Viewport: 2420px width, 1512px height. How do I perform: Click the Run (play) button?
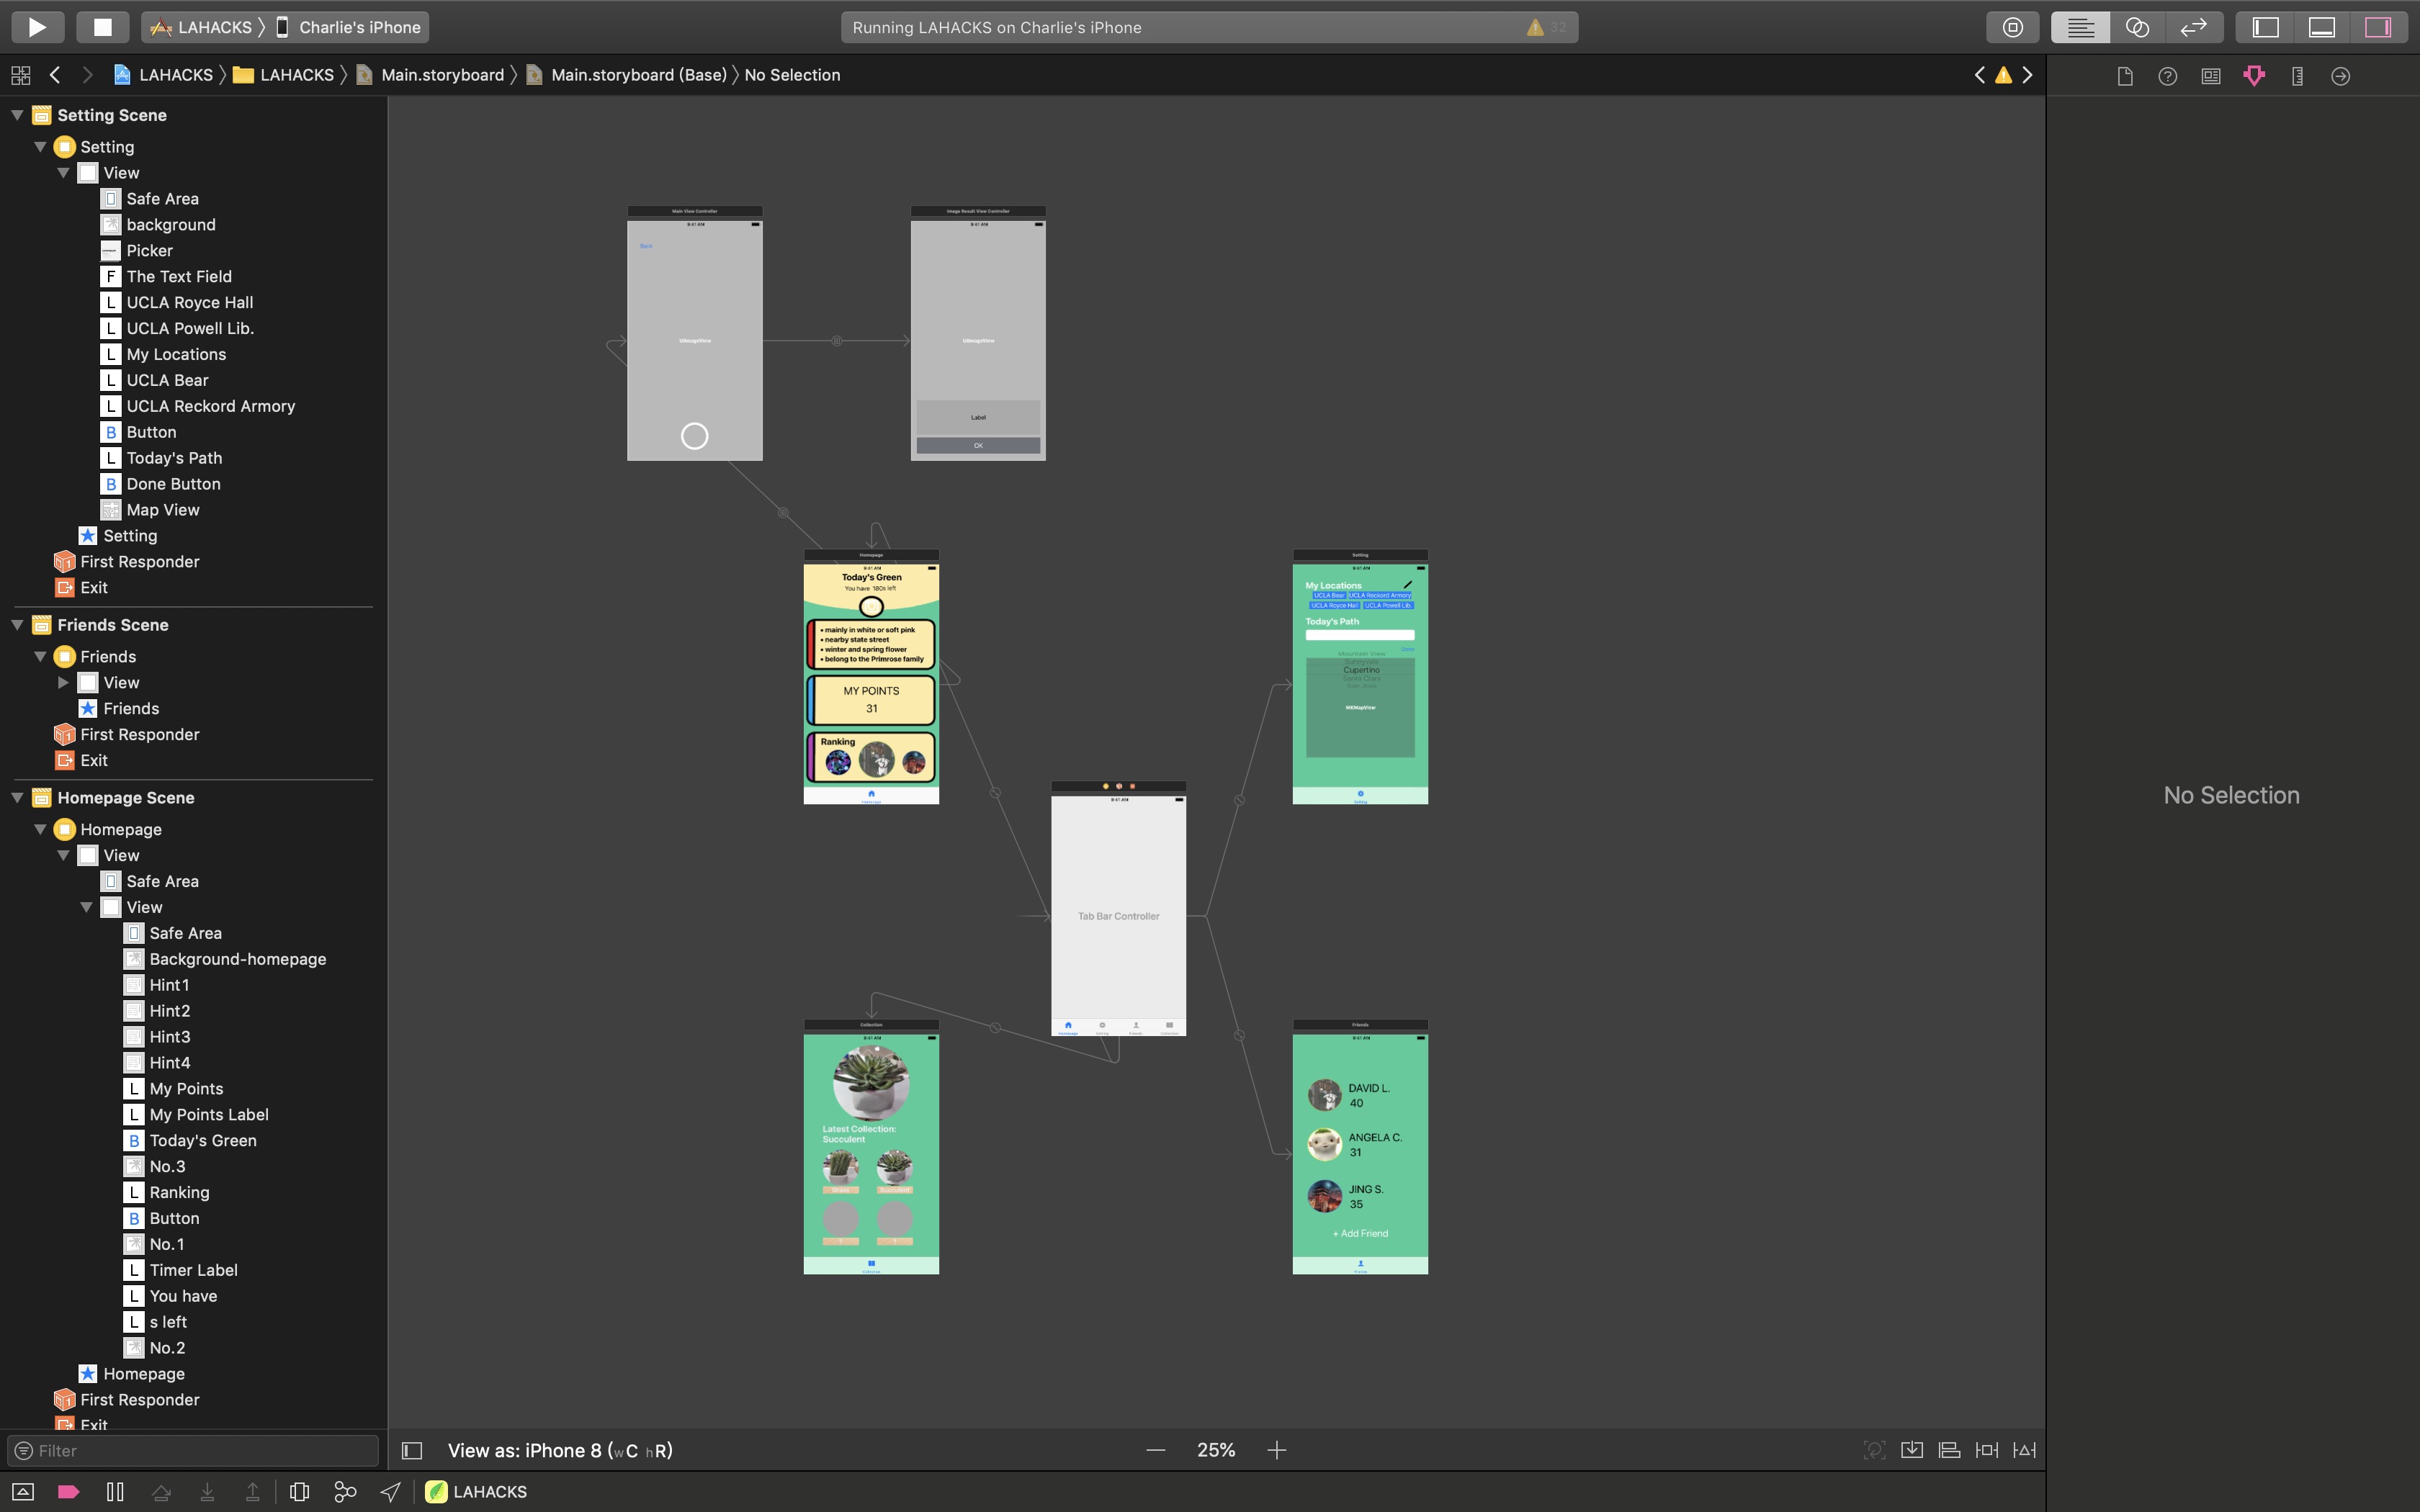pyautogui.click(x=38, y=27)
